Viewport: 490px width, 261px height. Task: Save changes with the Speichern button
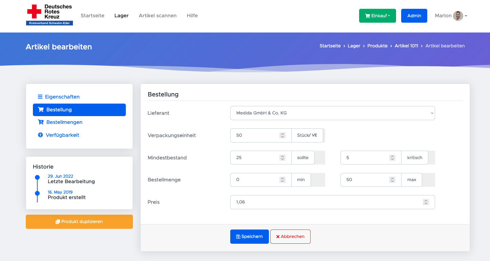point(249,237)
